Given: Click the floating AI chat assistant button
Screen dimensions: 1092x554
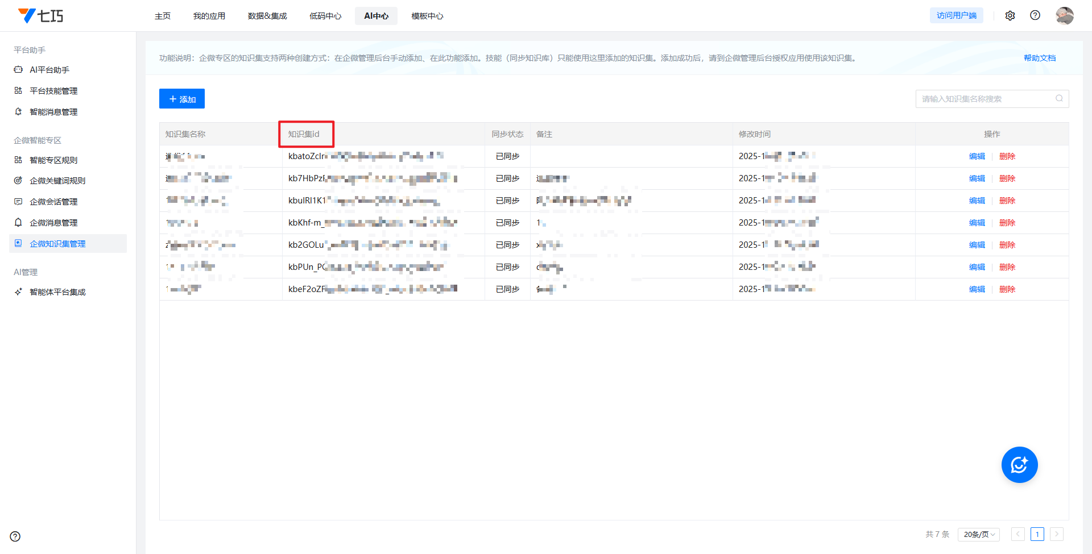Looking at the screenshot, I should [x=1019, y=465].
